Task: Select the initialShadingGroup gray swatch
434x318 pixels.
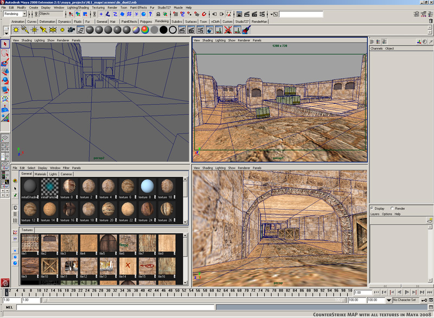Action: 30,186
